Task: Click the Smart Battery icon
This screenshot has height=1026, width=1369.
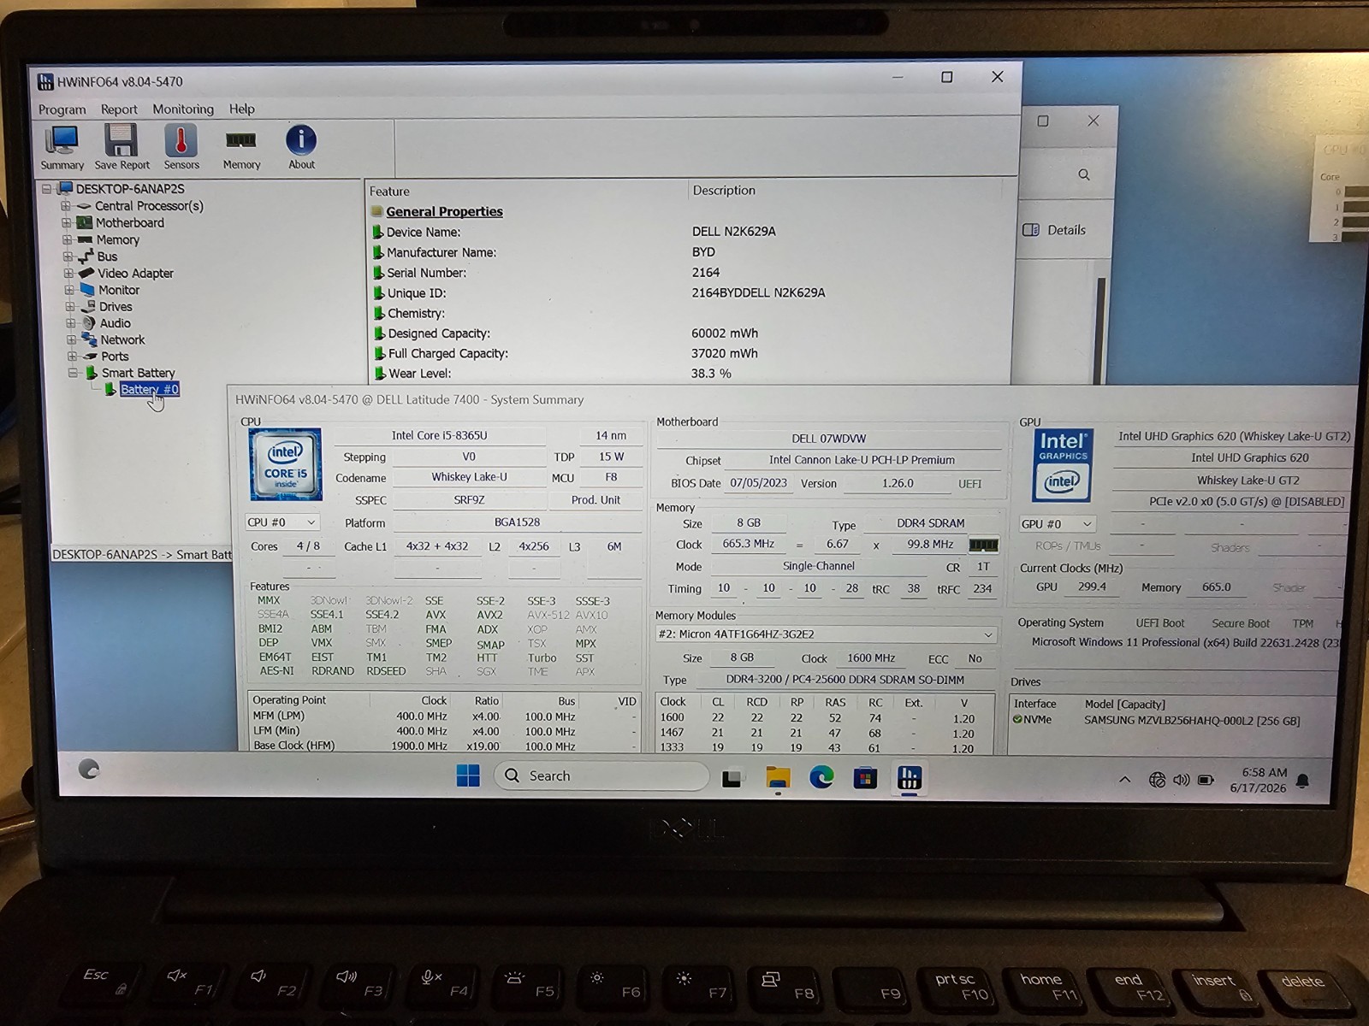Action: tap(92, 373)
